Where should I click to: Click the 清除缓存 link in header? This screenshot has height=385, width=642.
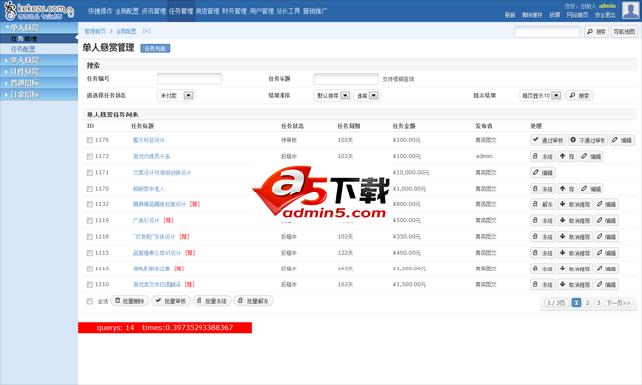[x=532, y=15]
